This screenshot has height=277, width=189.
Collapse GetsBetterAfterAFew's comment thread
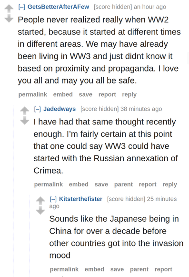point(22,7)
